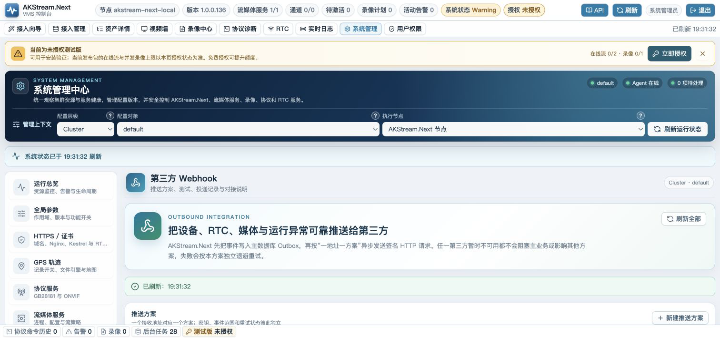This screenshot has width=720, height=338.
Task: Switch to 协议诊断 tab
Action: coord(240,29)
